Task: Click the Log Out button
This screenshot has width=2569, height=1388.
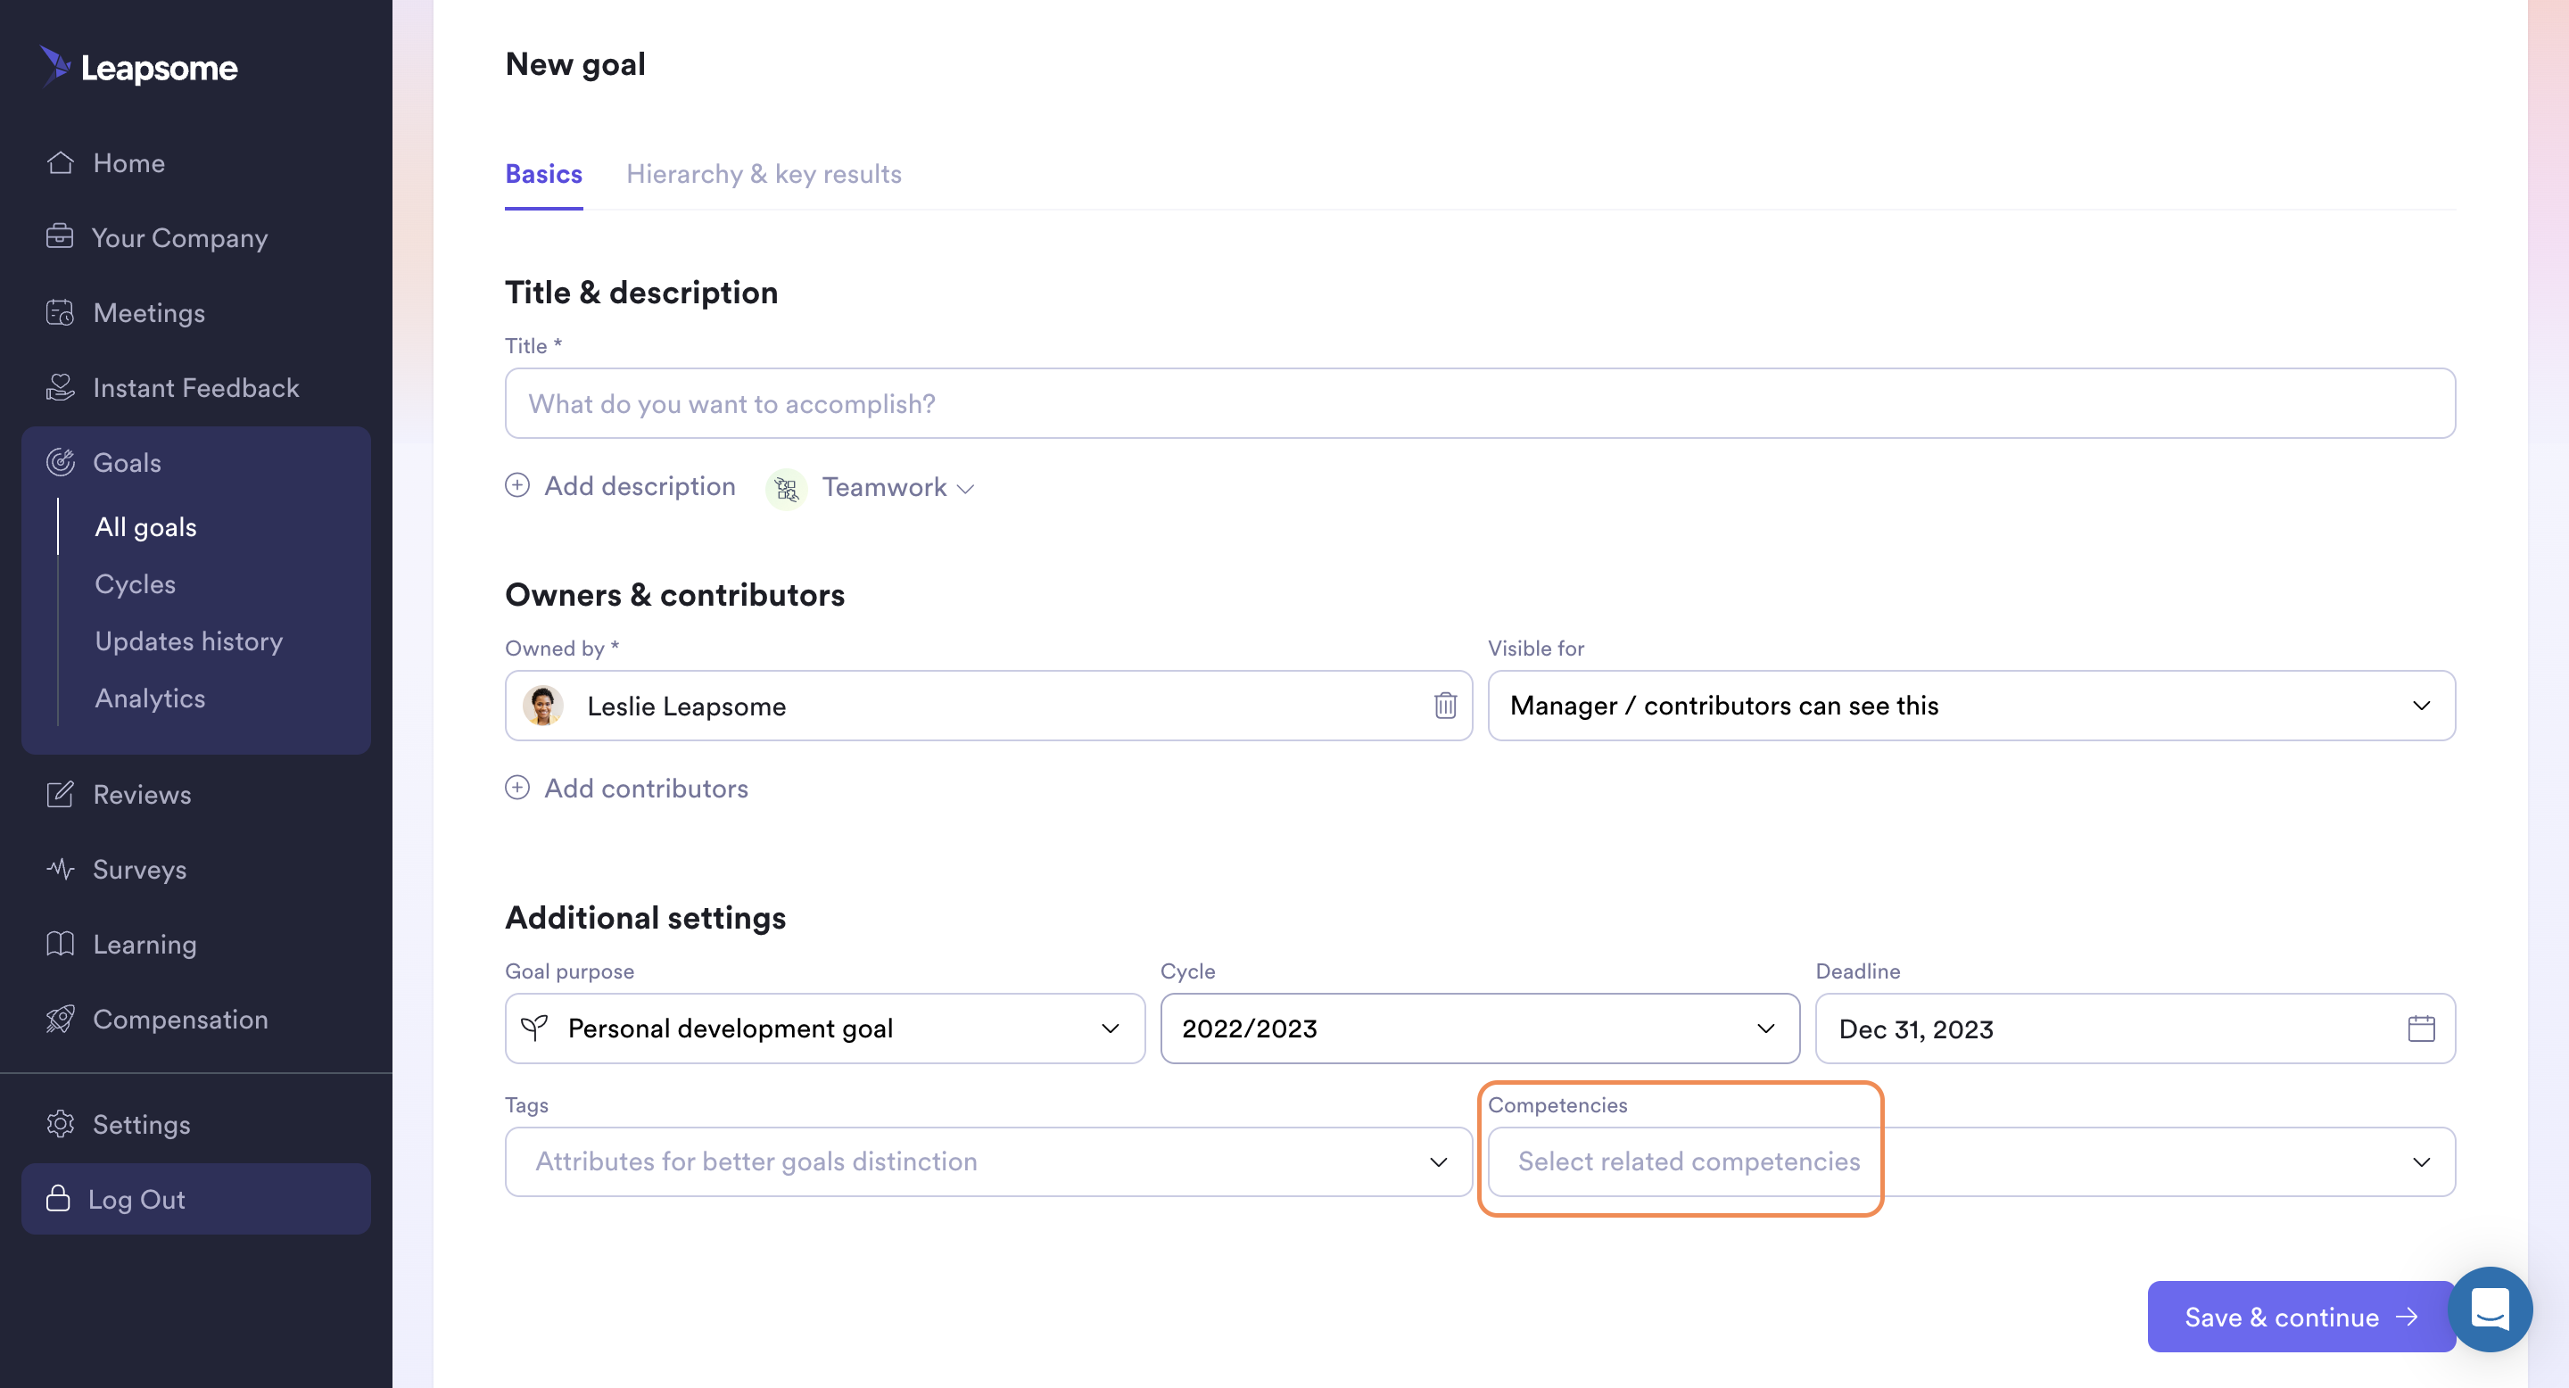Action: [x=195, y=1199]
